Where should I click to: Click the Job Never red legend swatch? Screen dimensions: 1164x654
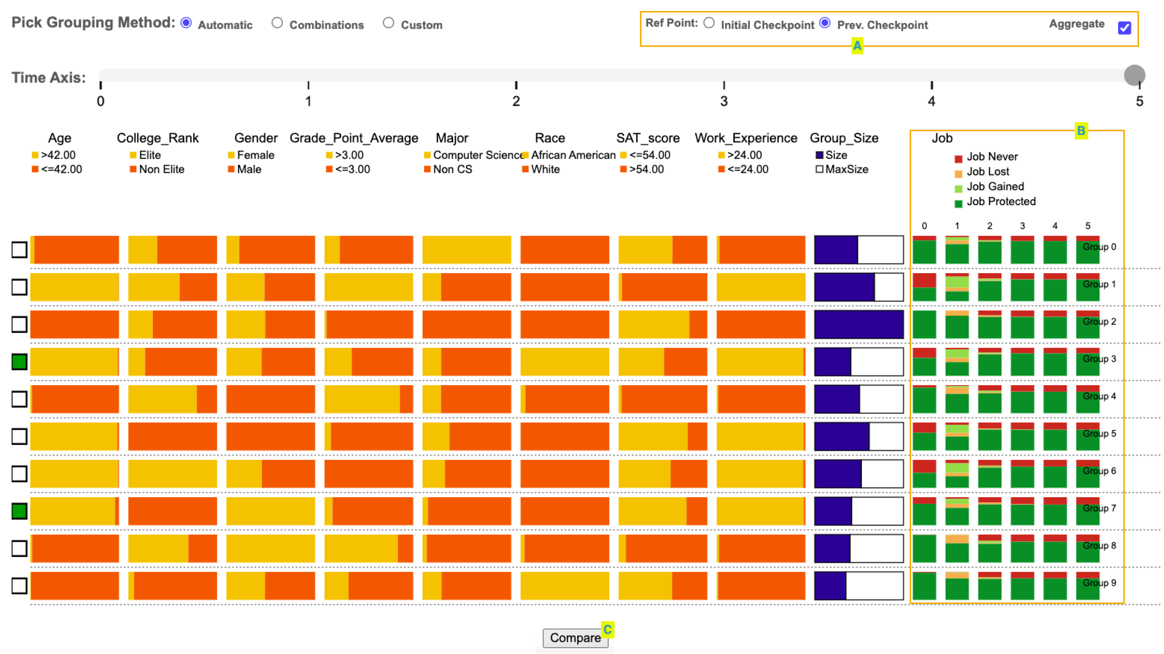click(958, 159)
